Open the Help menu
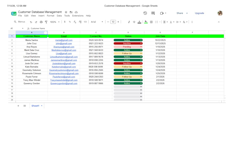 [x=88, y=16]
